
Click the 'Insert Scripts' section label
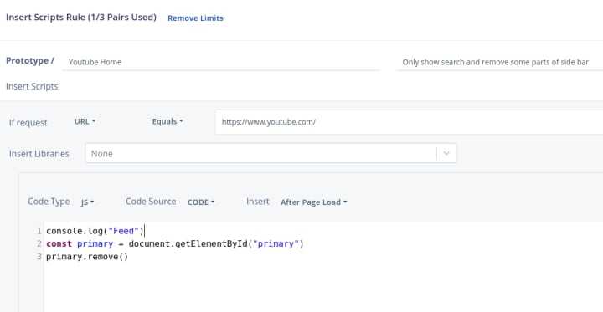tap(32, 86)
